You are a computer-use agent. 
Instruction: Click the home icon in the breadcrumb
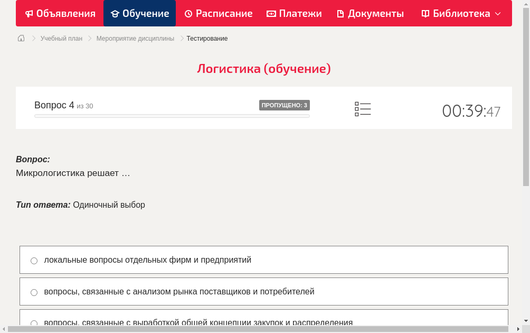(x=21, y=38)
